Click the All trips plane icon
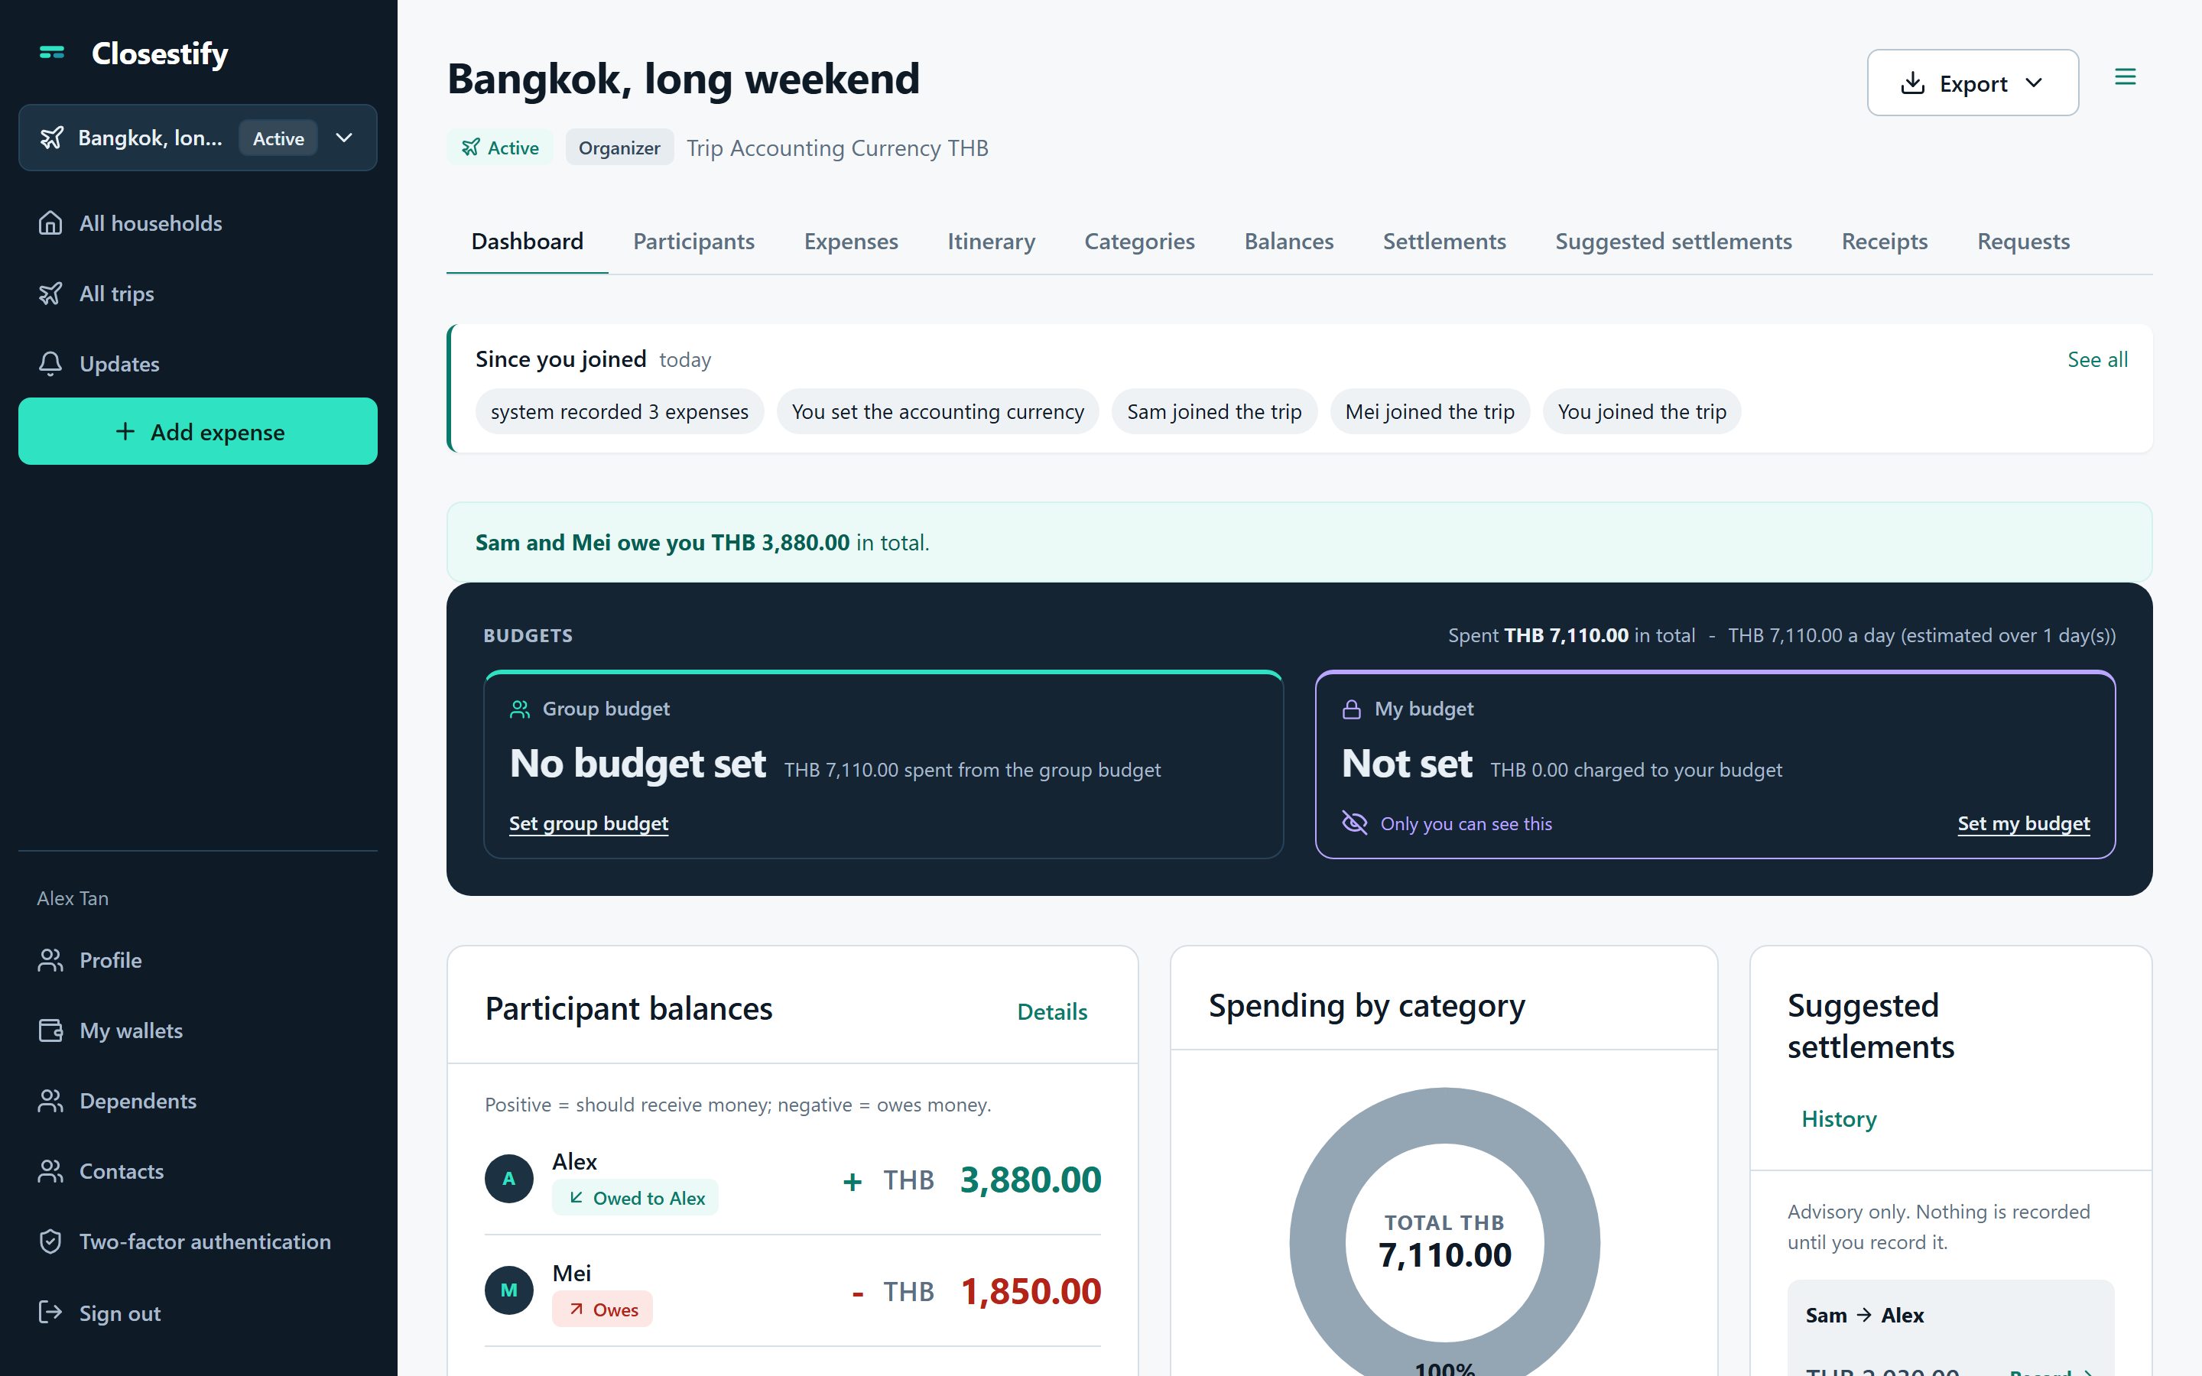This screenshot has width=2202, height=1376. pos(51,293)
